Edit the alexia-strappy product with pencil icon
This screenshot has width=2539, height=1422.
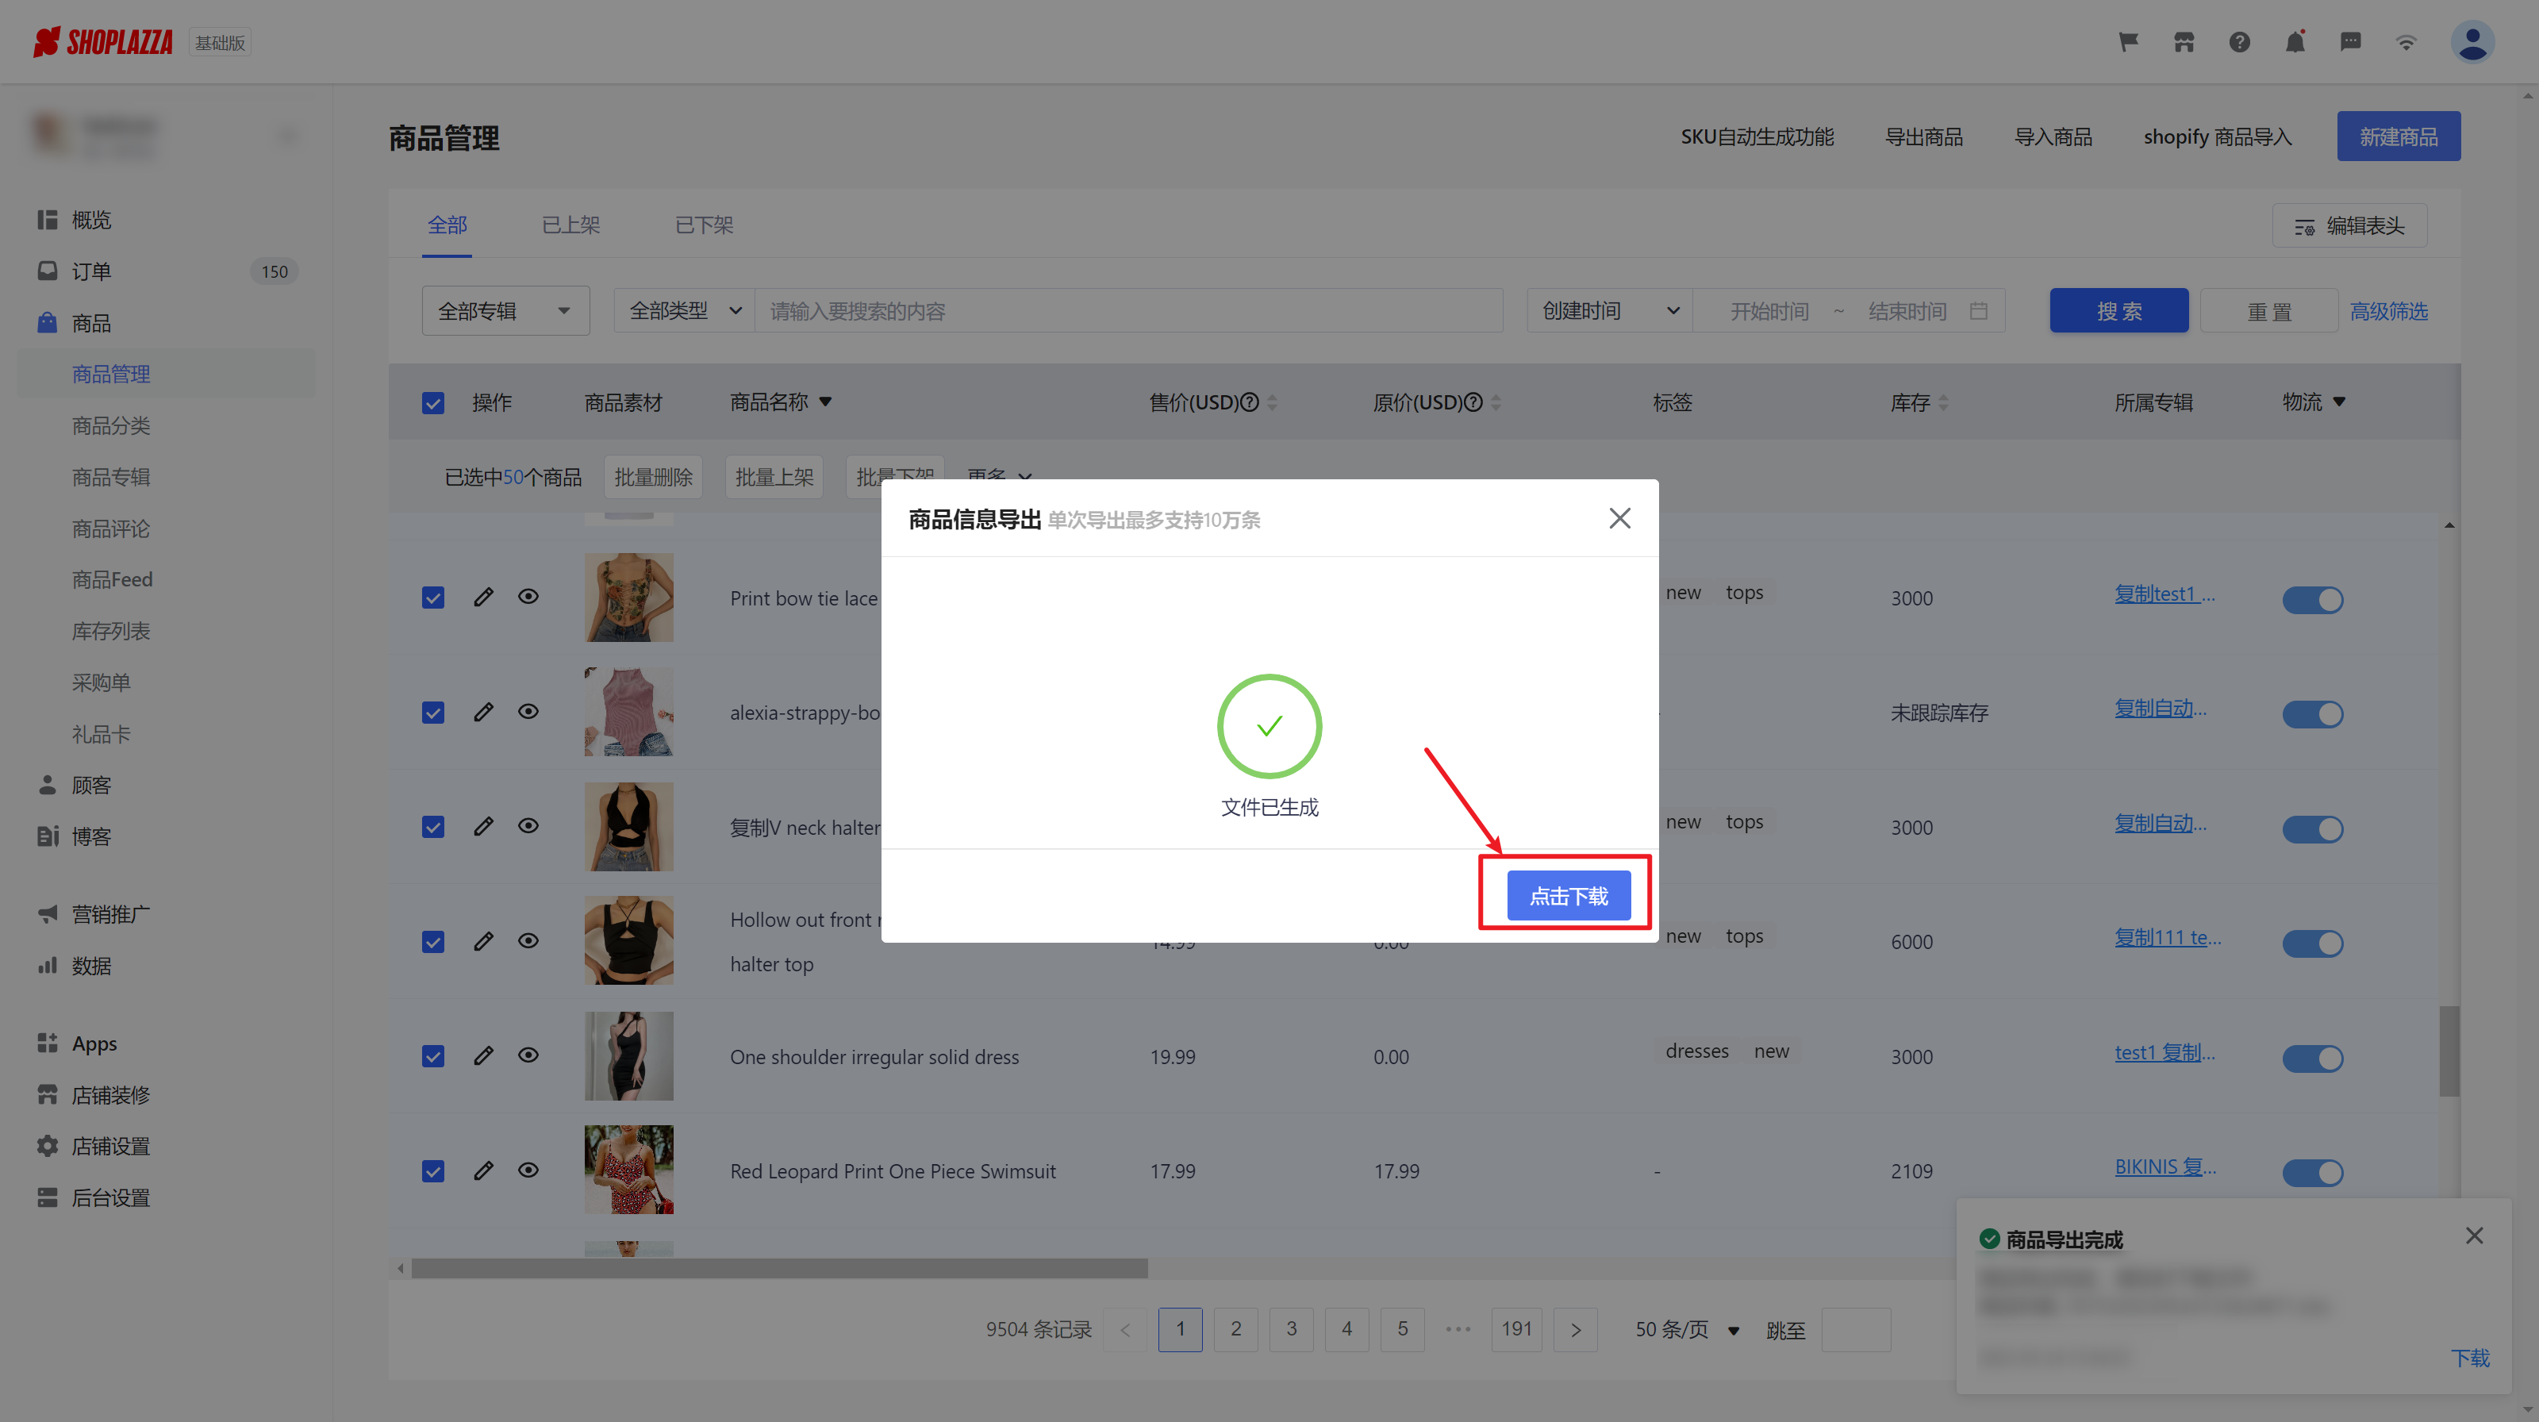483,712
